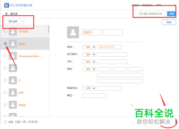Click the avatar beside the 宝宝 contact

(x=13, y=105)
